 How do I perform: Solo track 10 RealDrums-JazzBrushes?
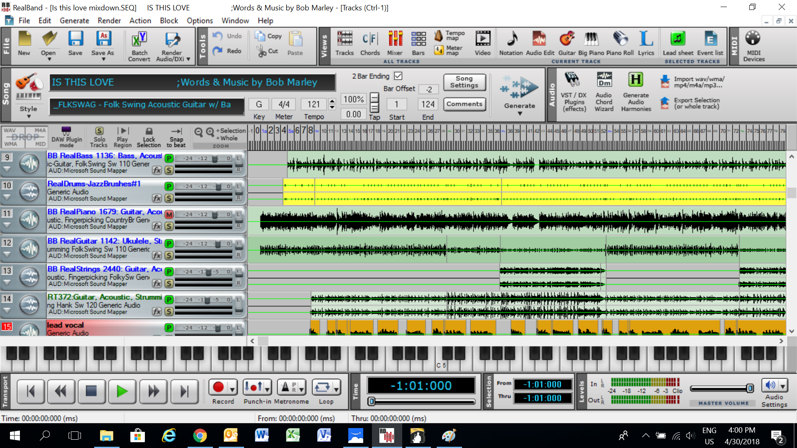tap(169, 198)
